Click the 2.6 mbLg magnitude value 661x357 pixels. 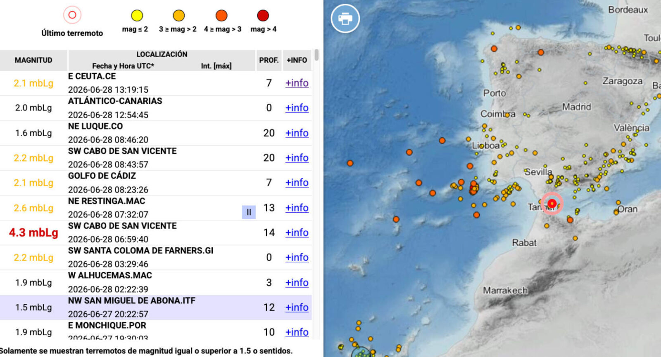point(33,208)
